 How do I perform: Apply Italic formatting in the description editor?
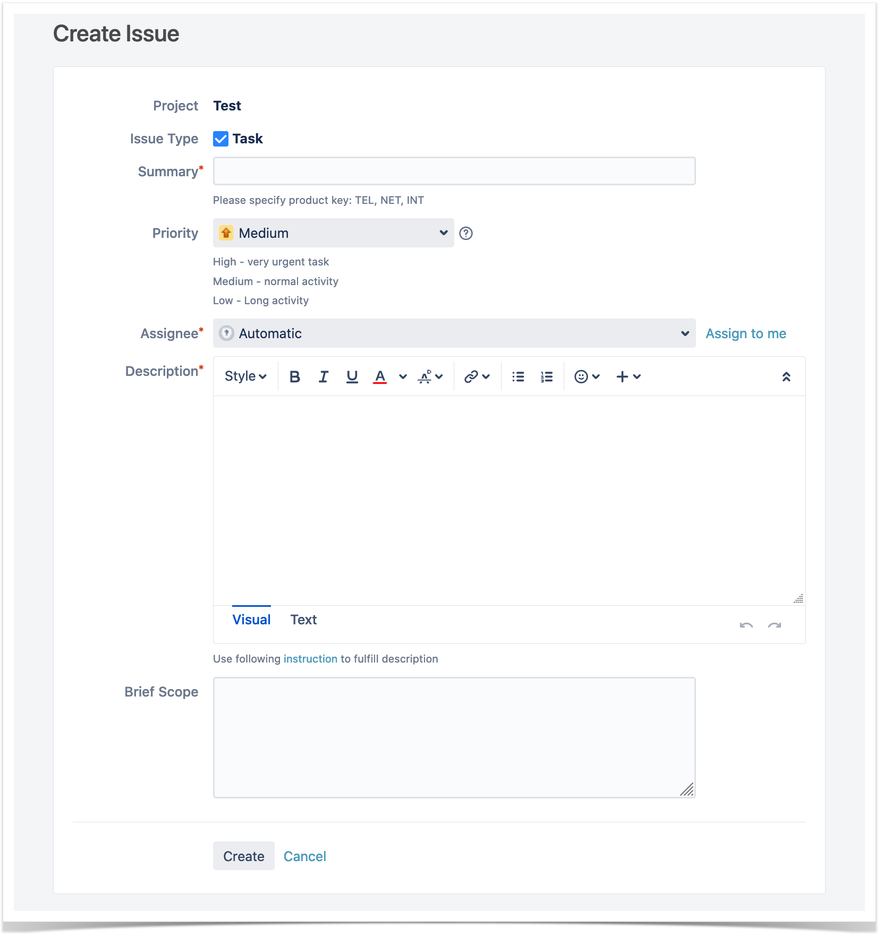click(x=324, y=376)
